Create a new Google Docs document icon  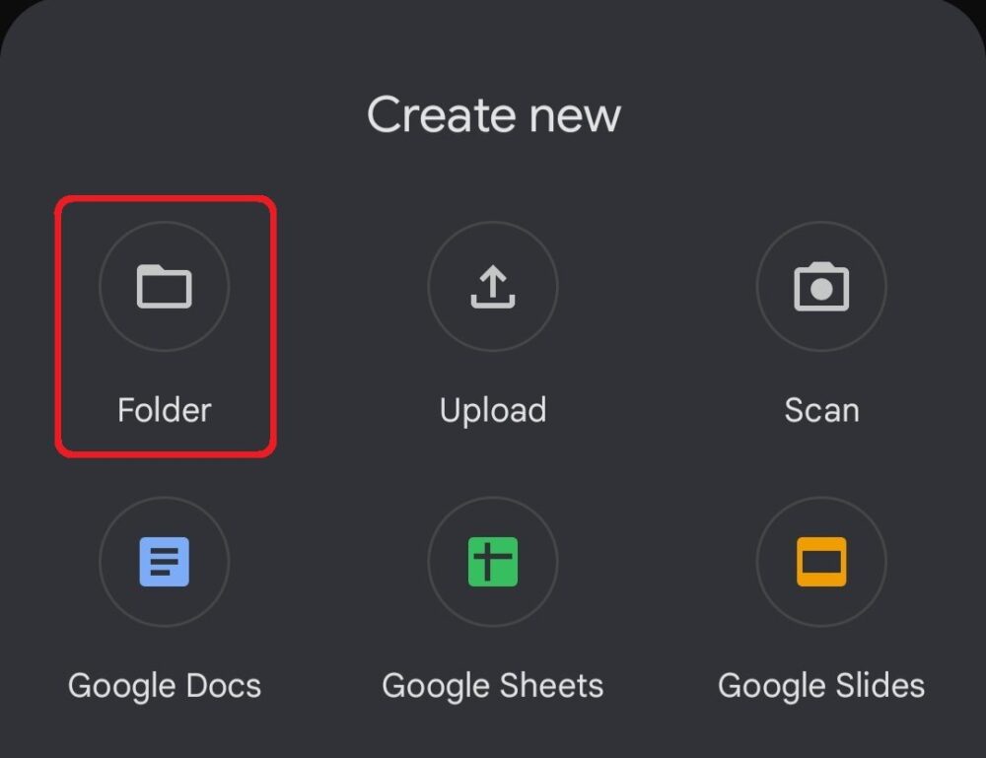click(164, 561)
